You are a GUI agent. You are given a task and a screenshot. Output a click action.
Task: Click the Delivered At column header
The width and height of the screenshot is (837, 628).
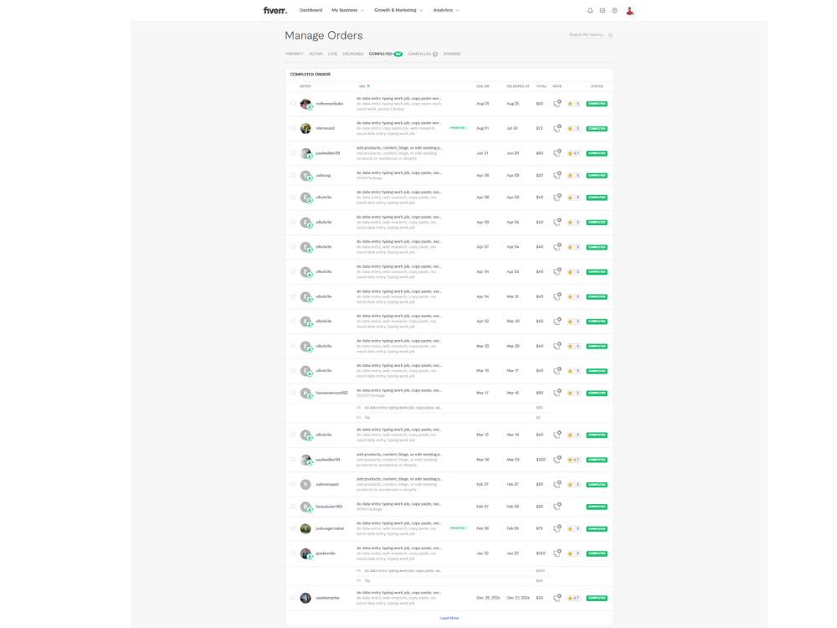[517, 86]
